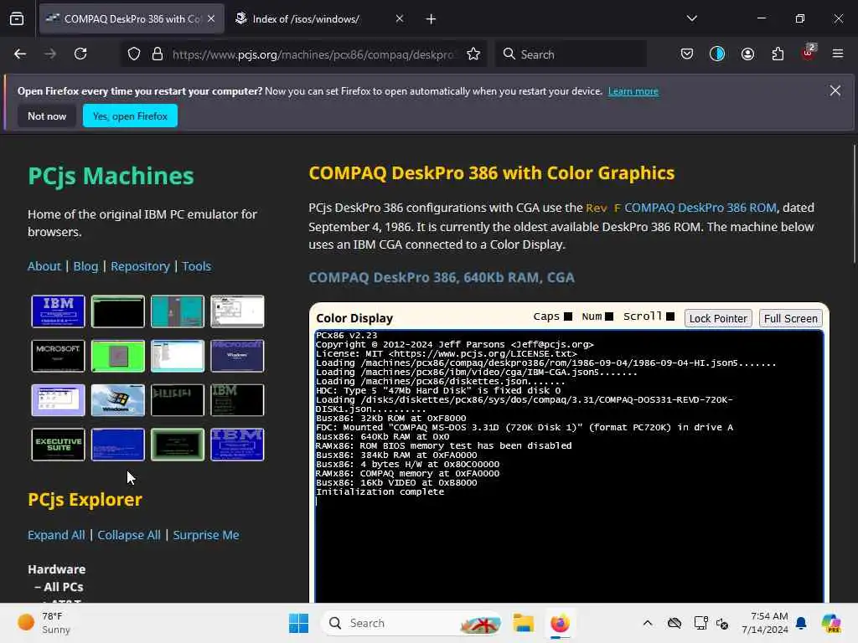Dismiss the Firefox restart notification bar
Image resolution: width=858 pixels, height=643 pixels.
point(835,90)
